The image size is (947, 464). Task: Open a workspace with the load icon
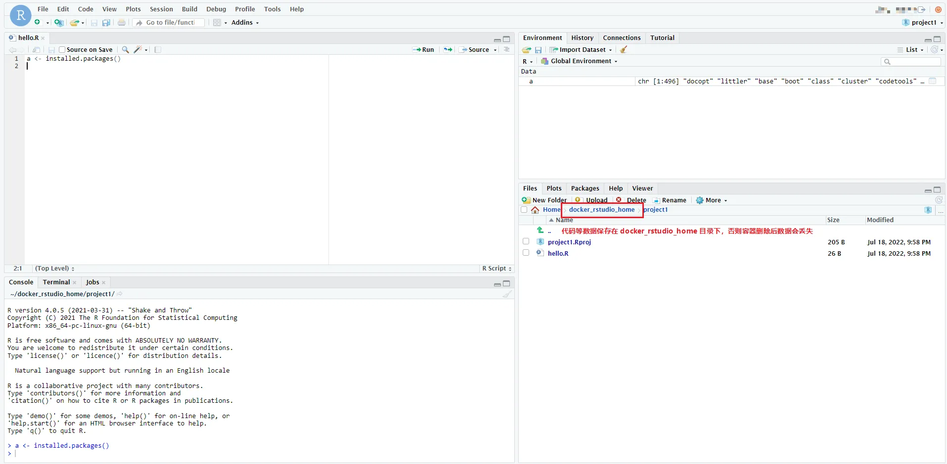tap(526, 49)
